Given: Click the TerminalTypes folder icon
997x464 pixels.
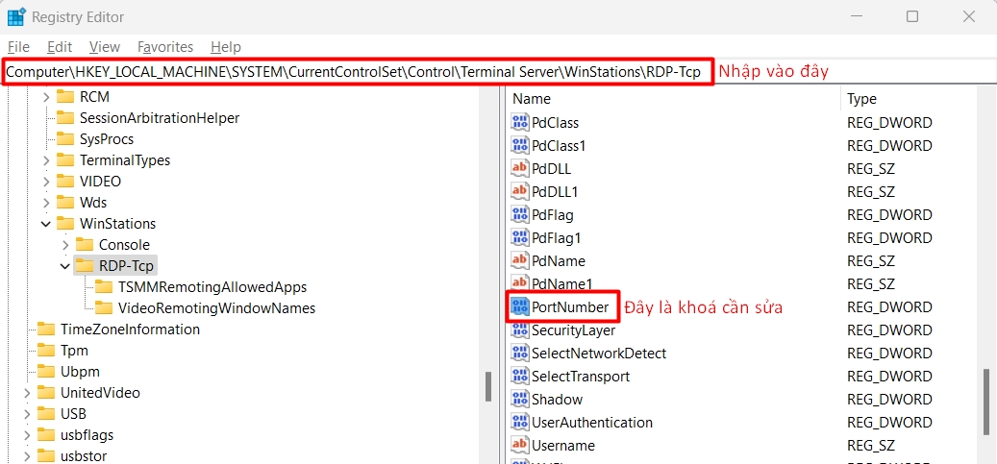Looking at the screenshot, I should pos(65,160).
